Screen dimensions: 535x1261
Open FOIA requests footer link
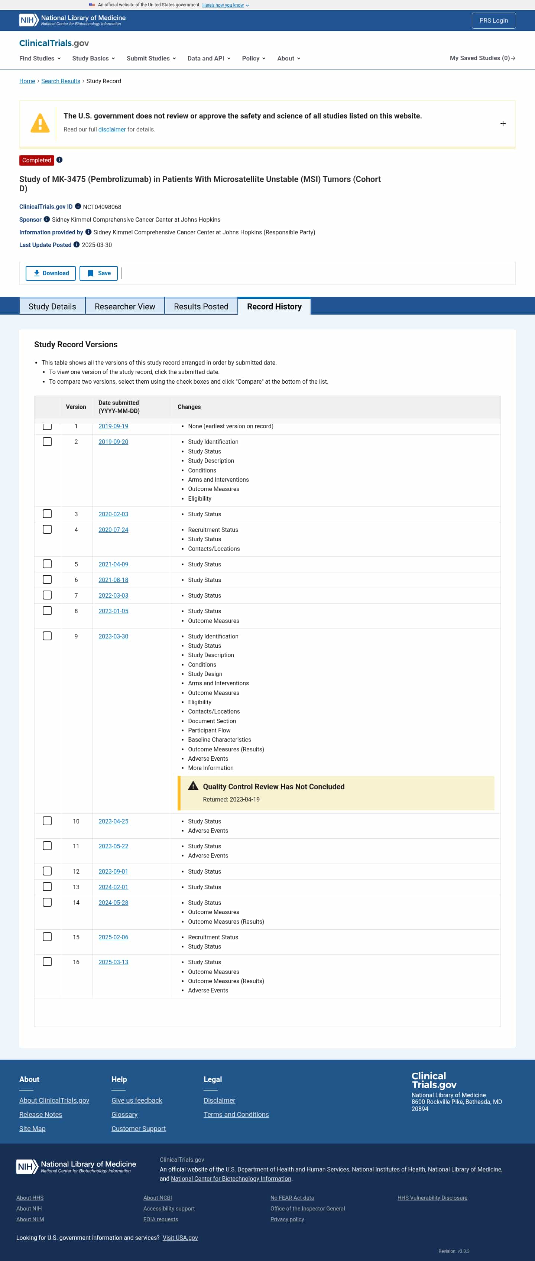(x=160, y=1219)
